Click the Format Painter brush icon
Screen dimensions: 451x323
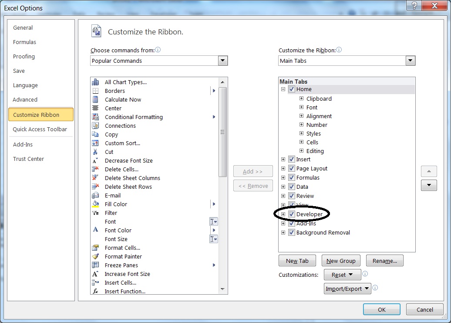coord(96,256)
